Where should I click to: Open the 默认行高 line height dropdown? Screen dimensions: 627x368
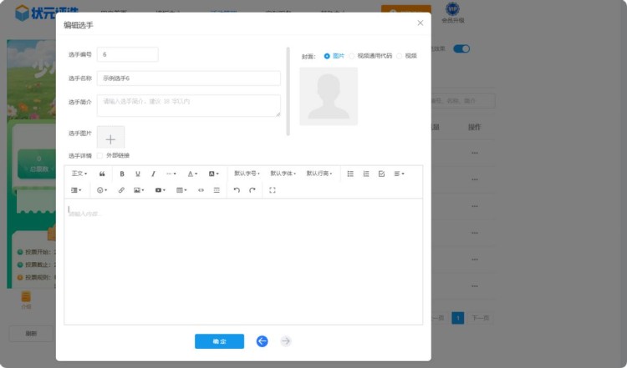click(x=319, y=174)
